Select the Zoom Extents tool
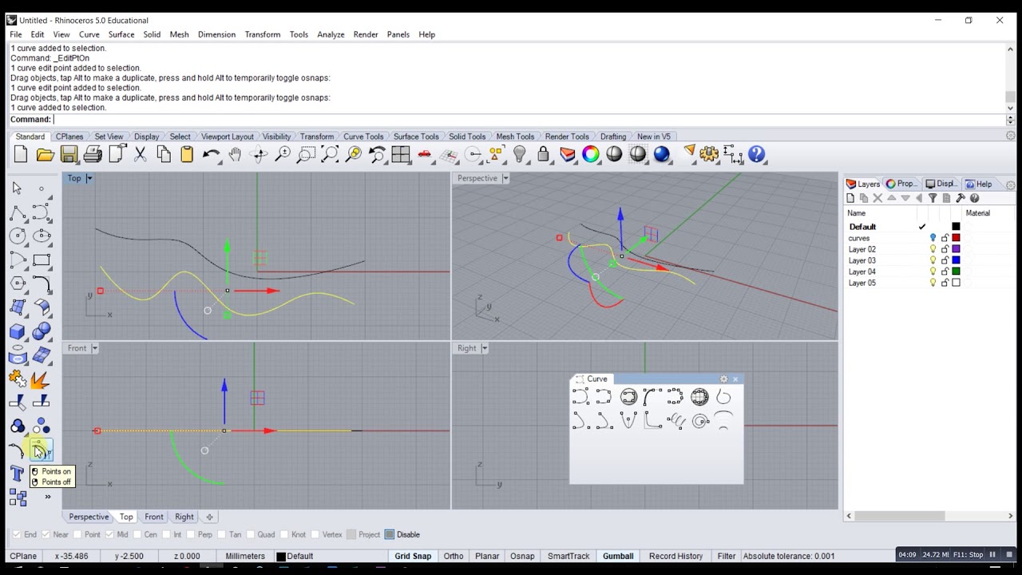Image resolution: width=1022 pixels, height=575 pixels. (330, 154)
